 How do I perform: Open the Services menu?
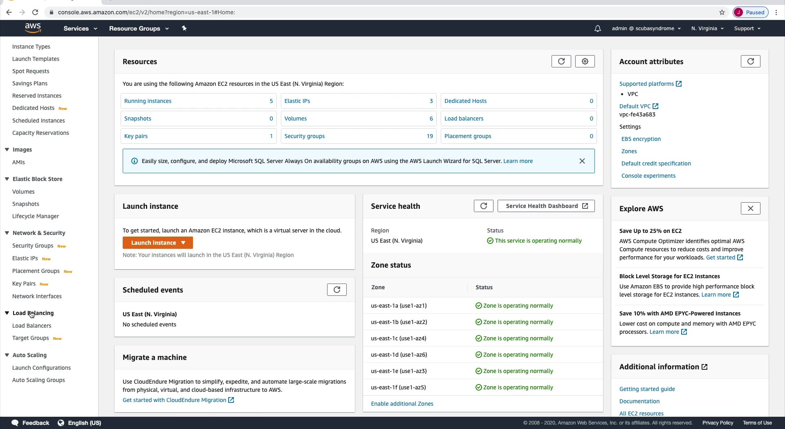pos(80,29)
